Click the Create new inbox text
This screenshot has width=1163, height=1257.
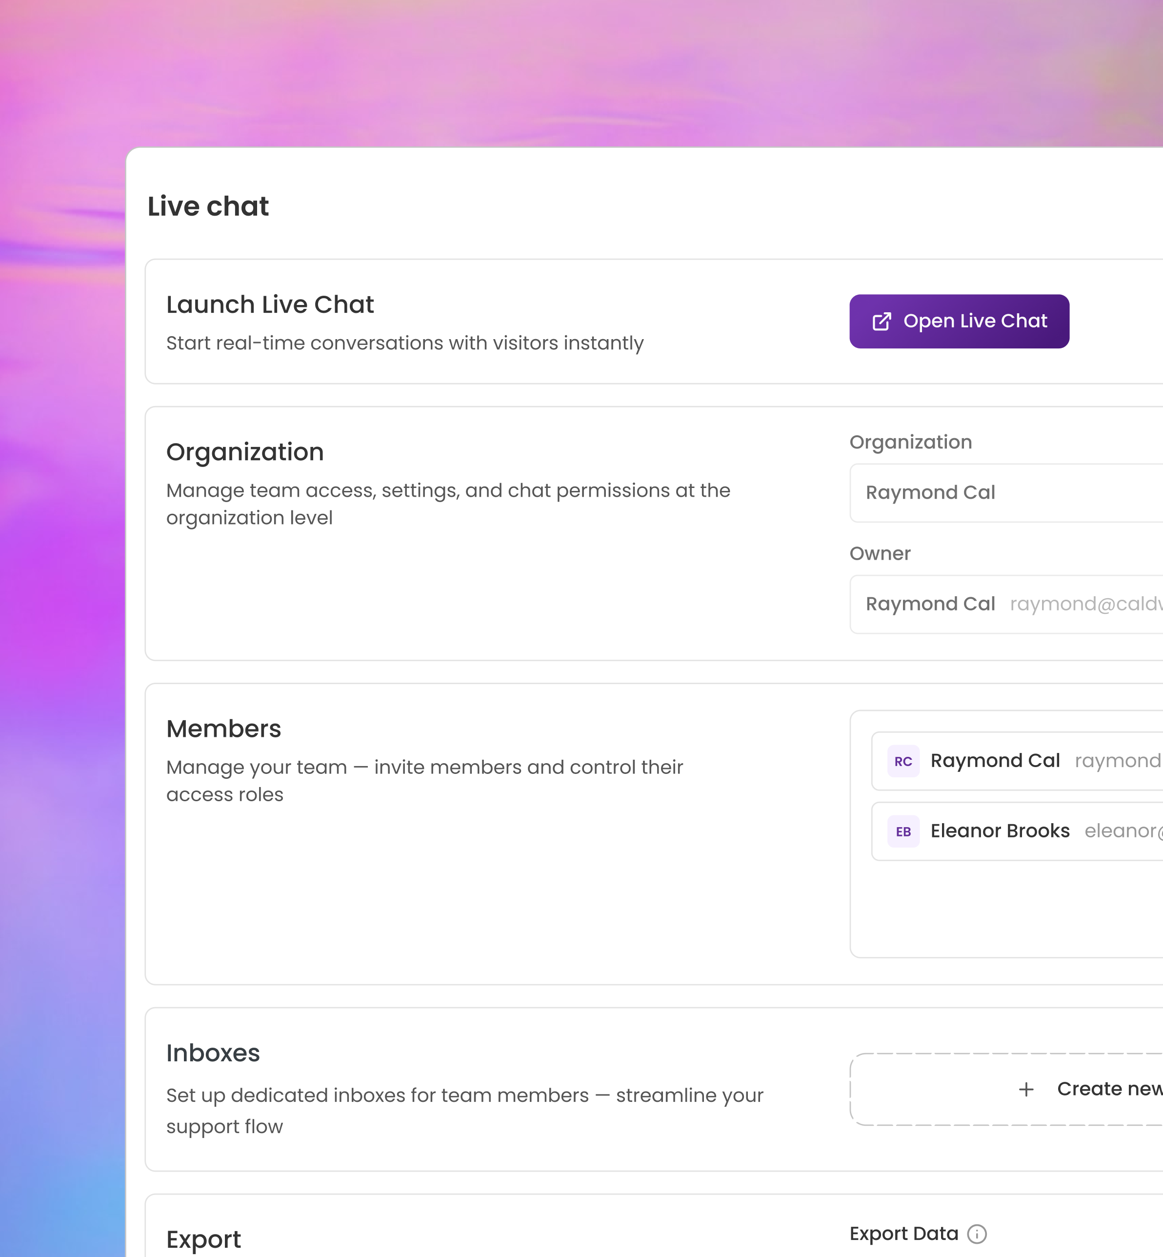(1109, 1089)
